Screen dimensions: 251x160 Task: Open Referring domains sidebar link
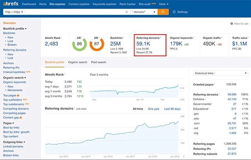(x=14, y=50)
